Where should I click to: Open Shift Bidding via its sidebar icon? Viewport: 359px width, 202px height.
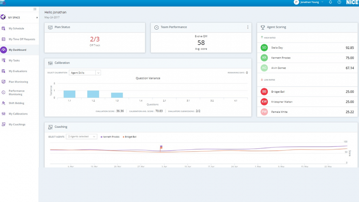pos(4,103)
